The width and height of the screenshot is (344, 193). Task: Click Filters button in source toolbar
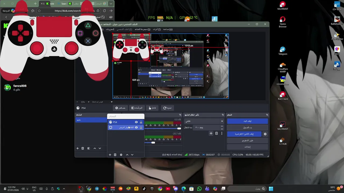tap(137, 108)
